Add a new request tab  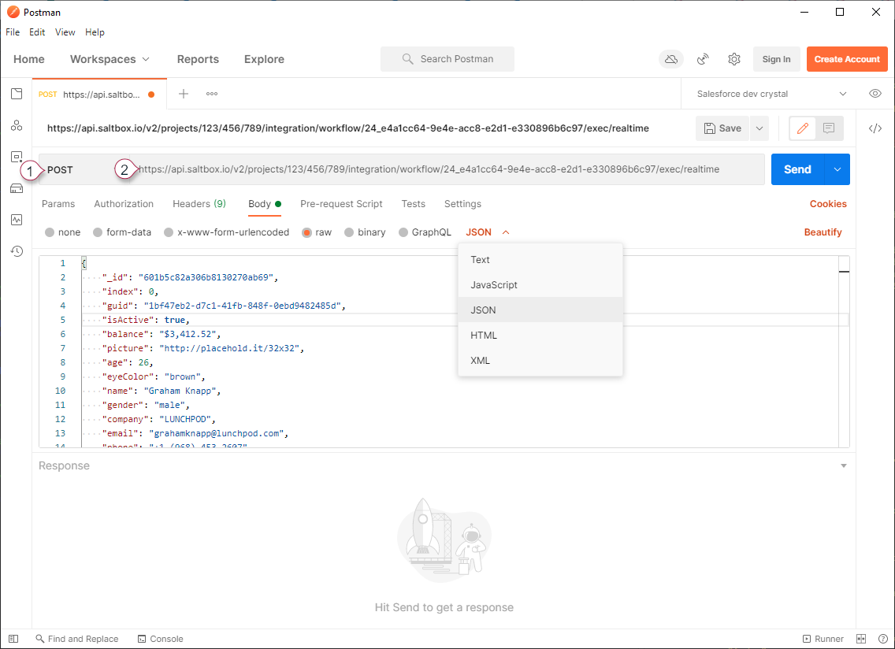tap(184, 94)
